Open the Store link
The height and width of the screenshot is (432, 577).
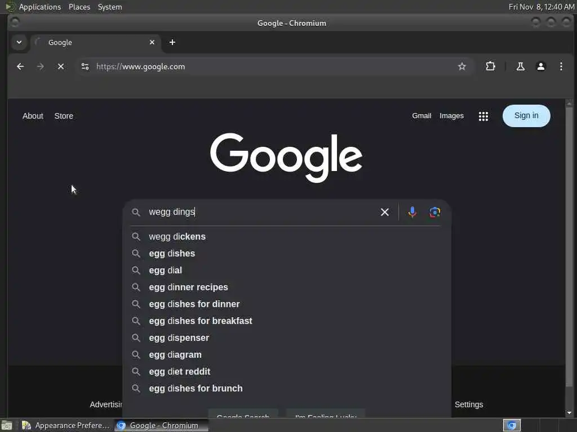(64, 116)
